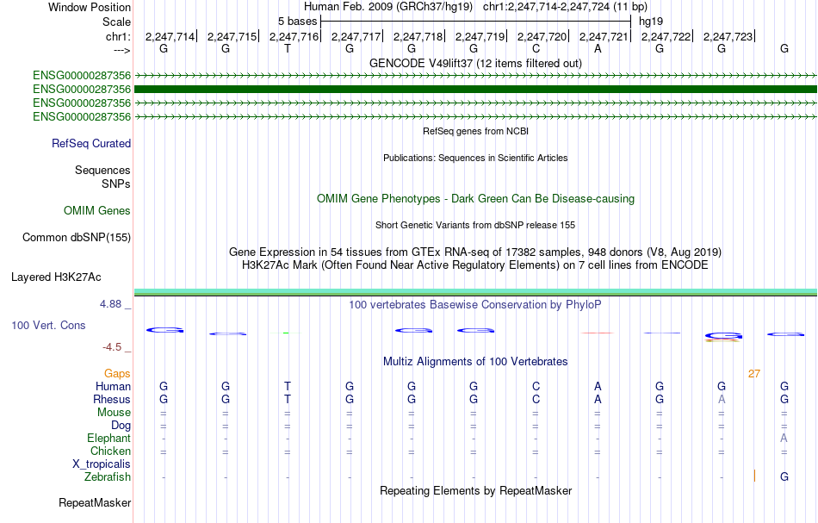The image size is (818, 523).
Task: Click the orange 27 gap count
Action: 753,374
